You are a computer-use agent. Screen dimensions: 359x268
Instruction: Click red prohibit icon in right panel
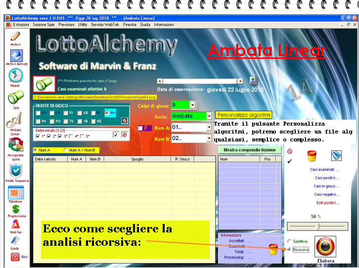(x=290, y=151)
